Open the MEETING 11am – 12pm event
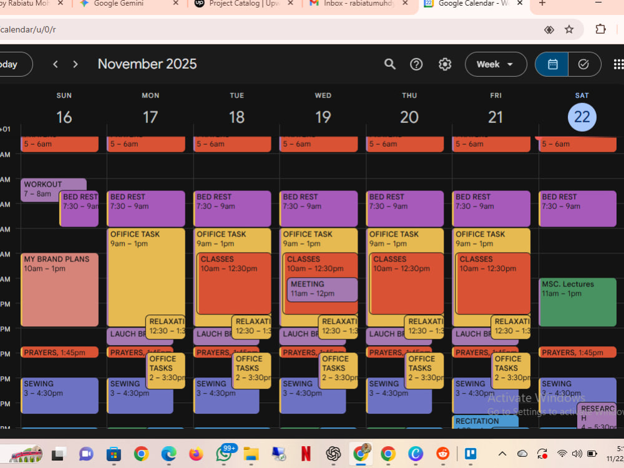The image size is (624, 468). click(323, 290)
